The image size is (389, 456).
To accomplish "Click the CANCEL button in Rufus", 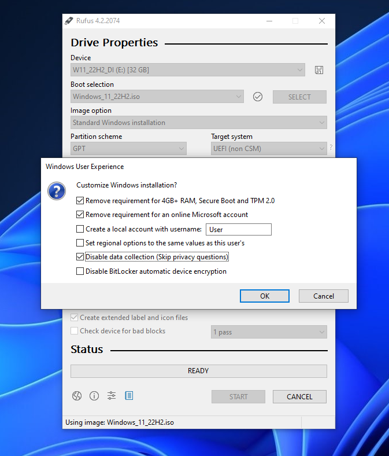I will (299, 396).
